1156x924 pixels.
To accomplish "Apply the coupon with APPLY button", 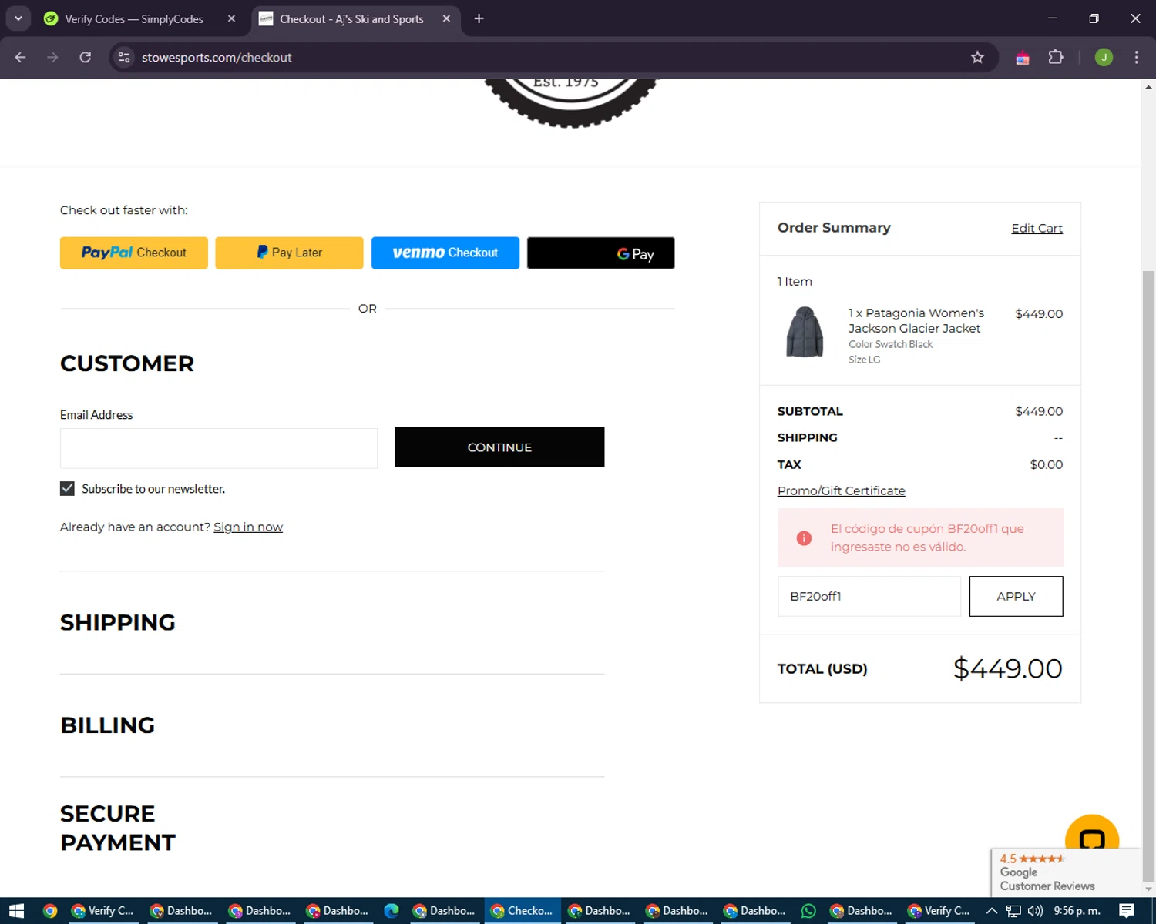I will click(x=1016, y=596).
